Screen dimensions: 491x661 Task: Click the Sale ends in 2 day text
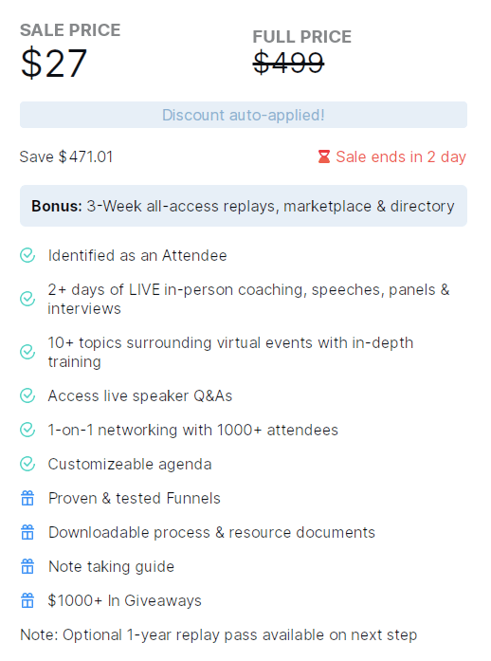(401, 156)
